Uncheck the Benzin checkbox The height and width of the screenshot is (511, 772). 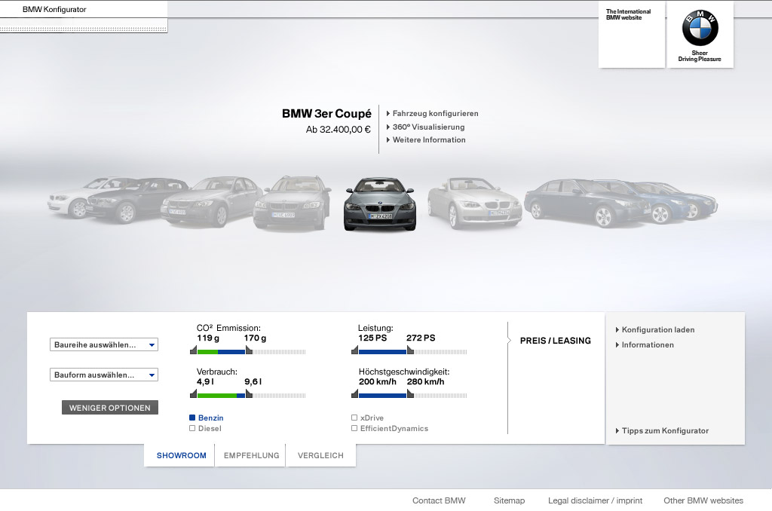[x=192, y=418]
